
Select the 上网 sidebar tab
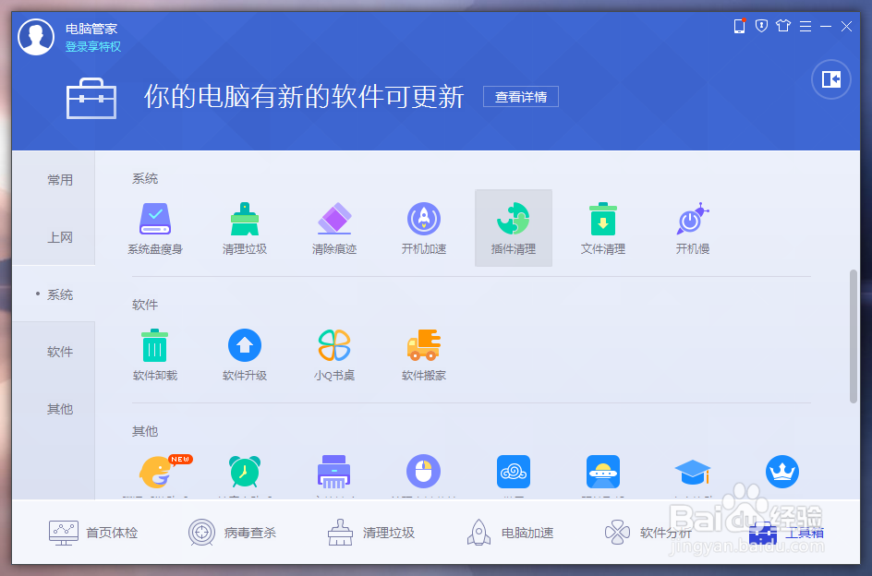(54, 237)
